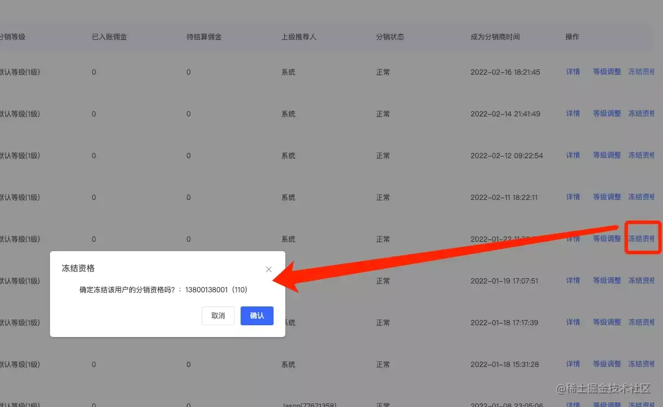
Task: Click 等级调整 for the 2022-02-14 21:41:49 row
Action: (607, 114)
